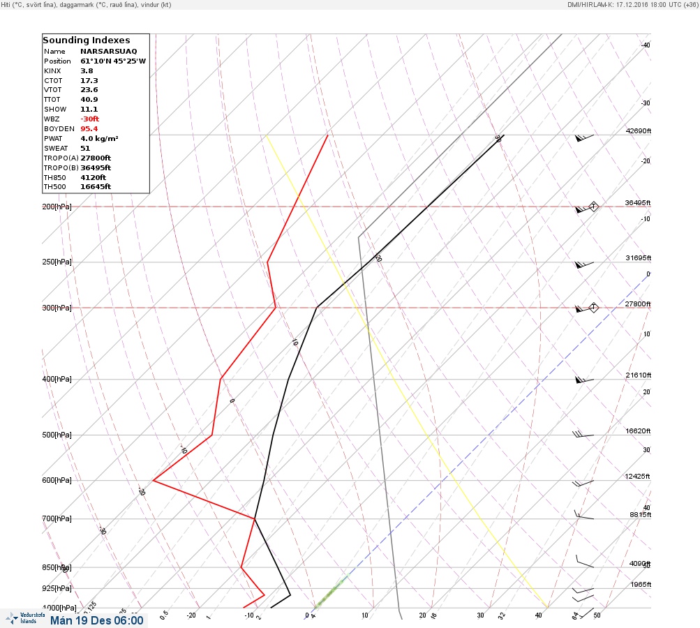Click the 250[hPa] pressure label
The width and height of the screenshot is (700, 628).
pyautogui.click(x=57, y=262)
